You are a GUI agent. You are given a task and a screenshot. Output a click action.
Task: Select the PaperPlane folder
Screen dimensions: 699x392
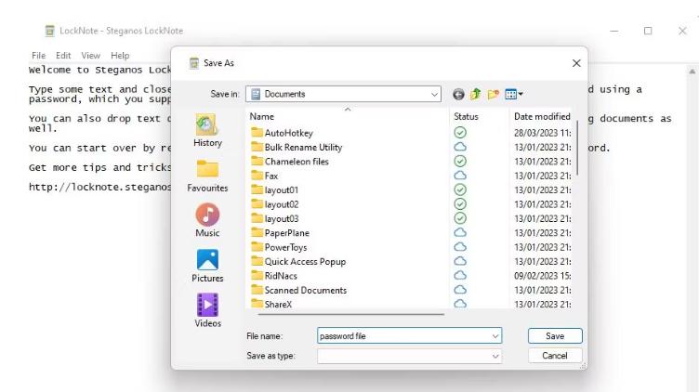280,232
